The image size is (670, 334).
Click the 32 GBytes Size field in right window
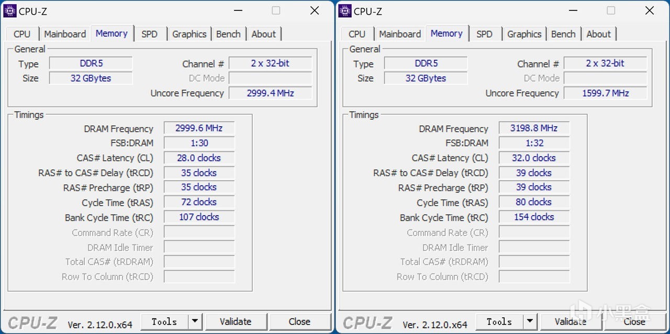point(426,78)
